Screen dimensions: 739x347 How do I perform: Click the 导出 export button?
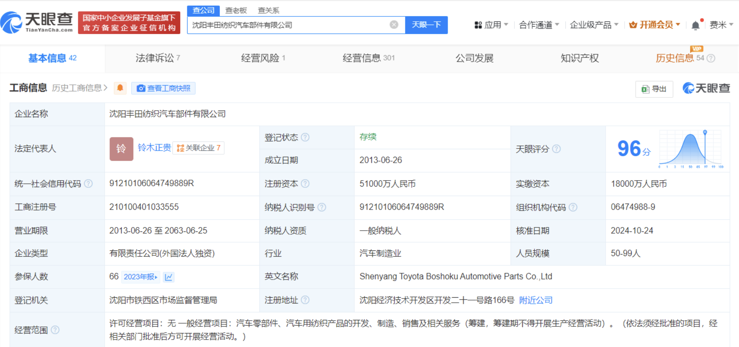pos(654,89)
